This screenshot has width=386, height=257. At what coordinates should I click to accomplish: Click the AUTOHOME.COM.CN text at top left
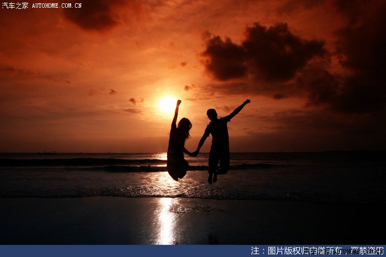[x=56, y=6]
